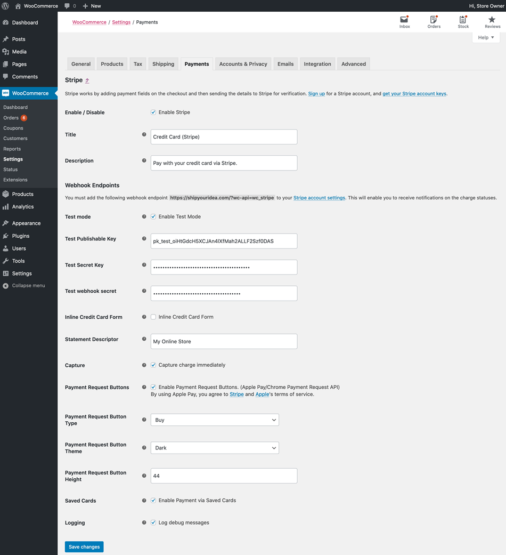
Task: Click the Test Publishable Key field
Action: [224, 241]
